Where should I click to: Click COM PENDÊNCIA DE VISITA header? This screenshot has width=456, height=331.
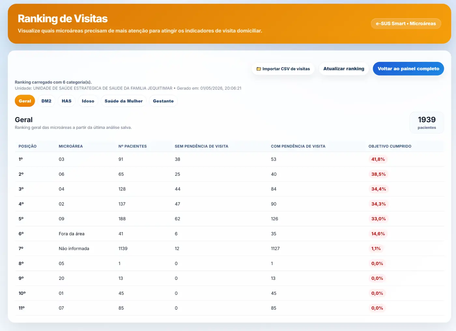(x=298, y=146)
